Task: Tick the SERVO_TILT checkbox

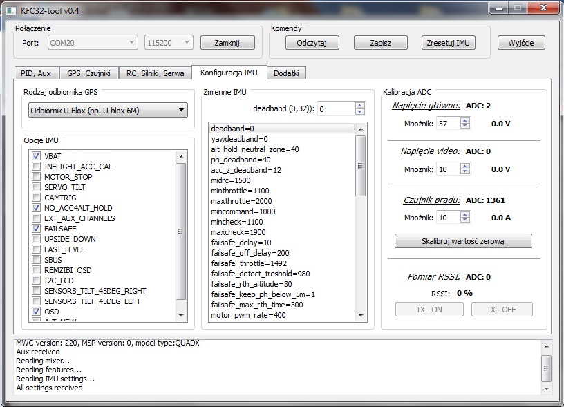Action: [x=37, y=187]
